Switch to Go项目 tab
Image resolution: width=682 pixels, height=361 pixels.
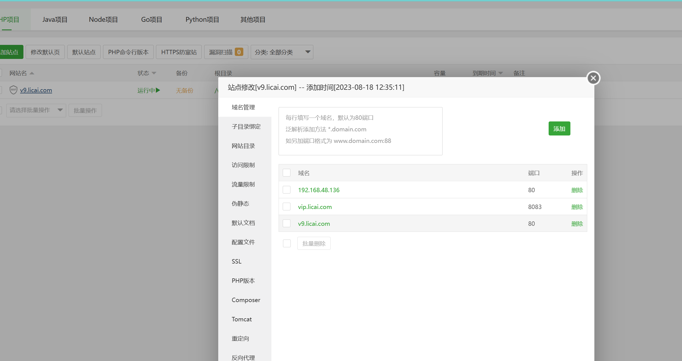tap(152, 20)
